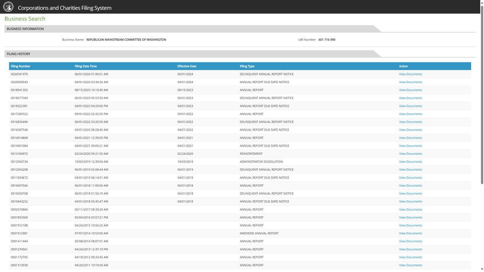View Documents for filing 0001313938
The image size is (484, 272).
[x=411, y=265]
